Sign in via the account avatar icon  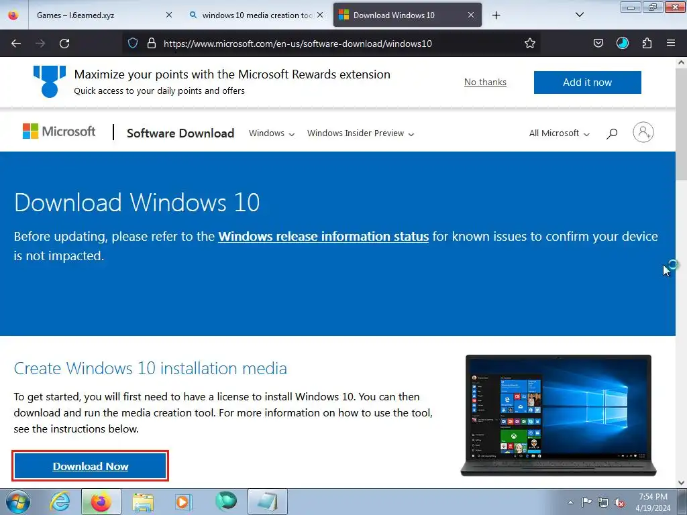point(643,132)
